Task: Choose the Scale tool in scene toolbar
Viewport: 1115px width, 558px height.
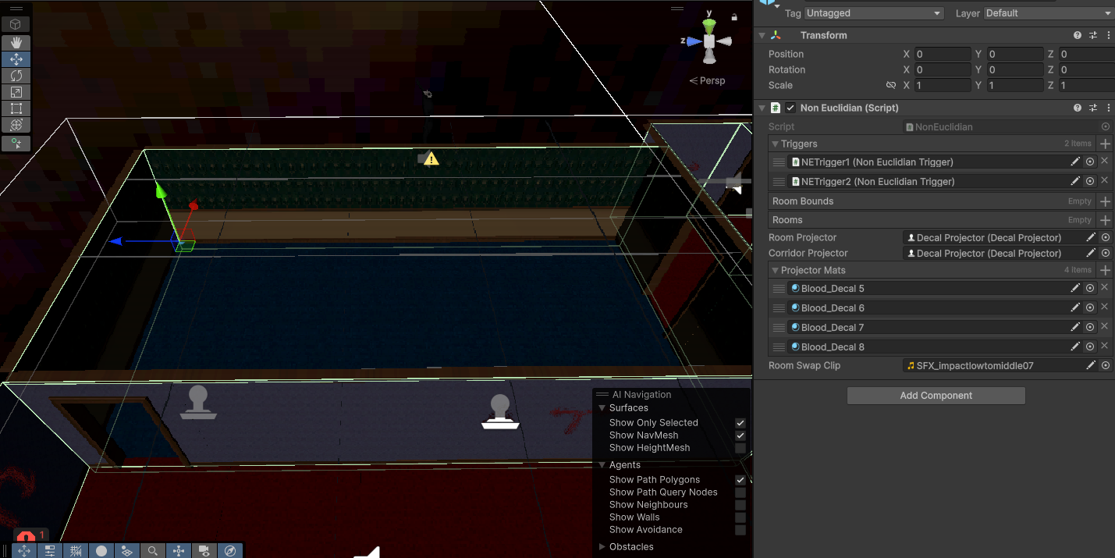Action: pyautogui.click(x=16, y=92)
